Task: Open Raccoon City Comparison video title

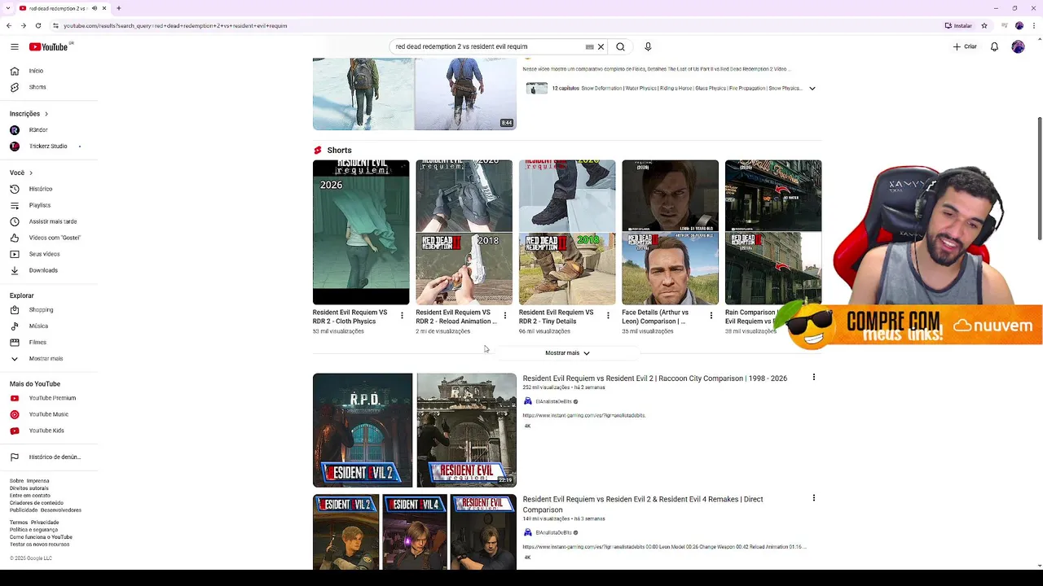Action: tap(655, 378)
